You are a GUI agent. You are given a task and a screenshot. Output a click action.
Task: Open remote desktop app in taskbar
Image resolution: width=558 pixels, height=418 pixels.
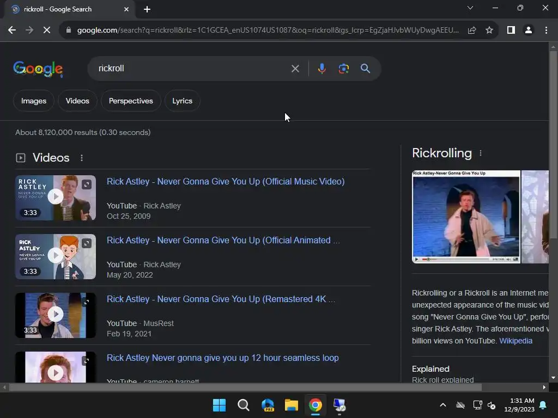click(339, 405)
